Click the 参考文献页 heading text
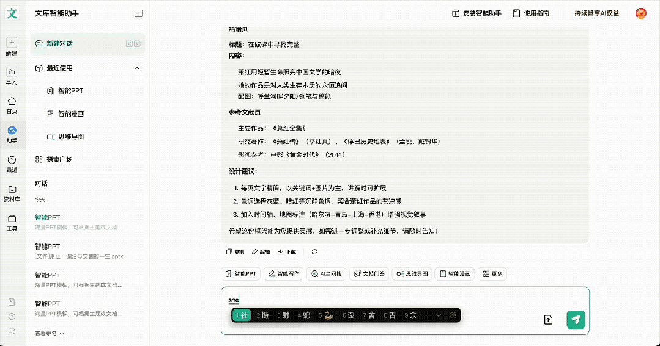The height and width of the screenshot is (346, 660). pos(245,112)
